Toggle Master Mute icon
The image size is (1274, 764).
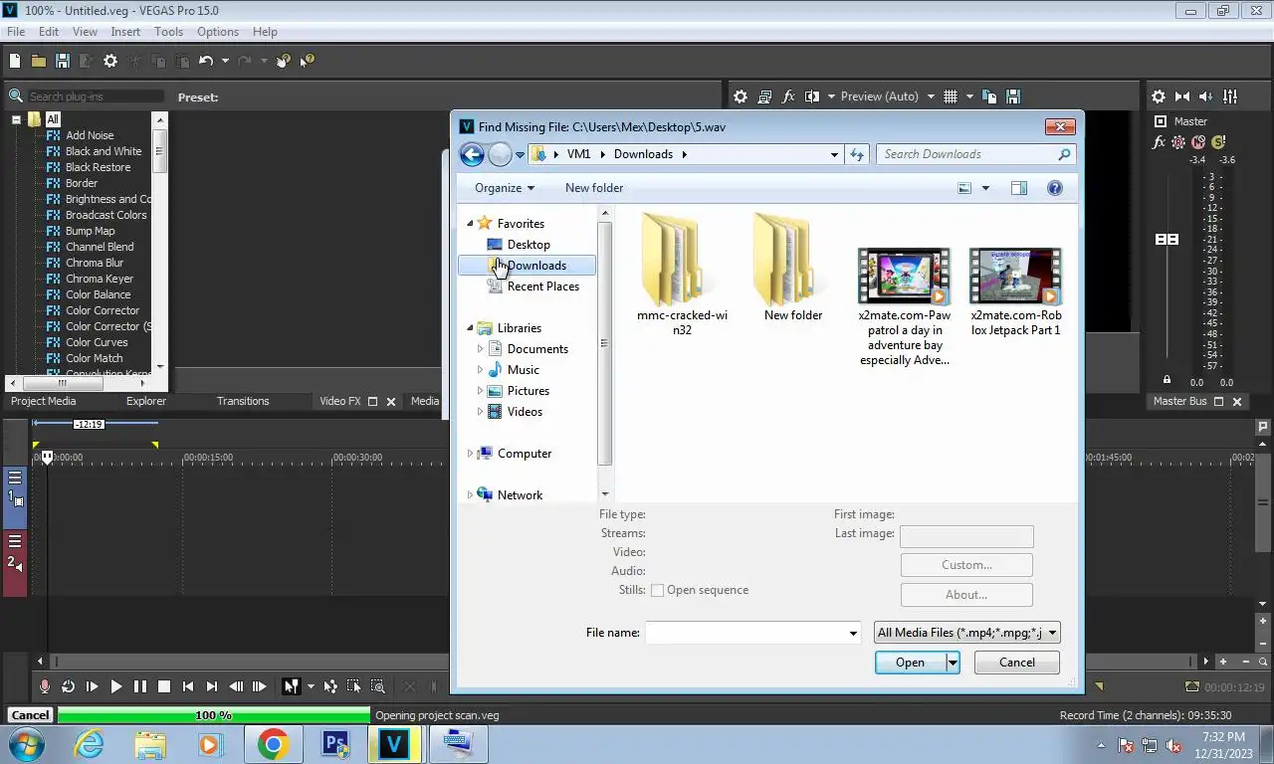(x=1198, y=142)
